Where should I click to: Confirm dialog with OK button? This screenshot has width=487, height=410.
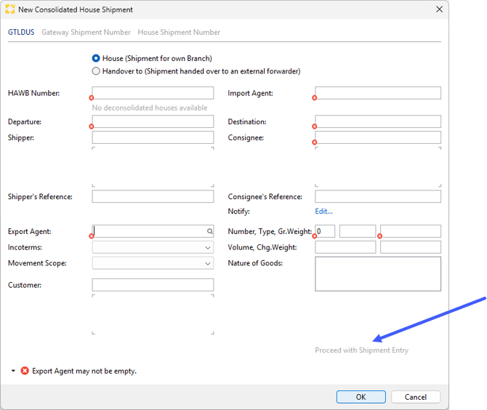(x=361, y=397)
